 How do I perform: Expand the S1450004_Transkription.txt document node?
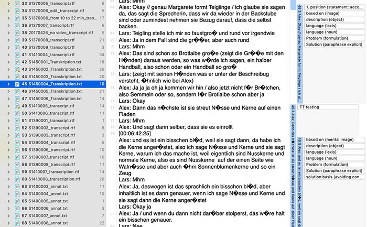click(x=5, y=84)
